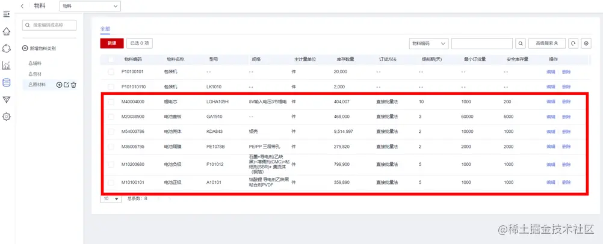Check the row M10100101 checkbox

coord(111,183)
